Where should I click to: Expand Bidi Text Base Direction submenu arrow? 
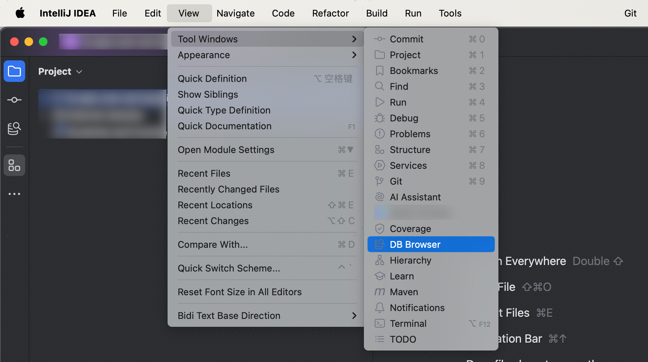354,315
